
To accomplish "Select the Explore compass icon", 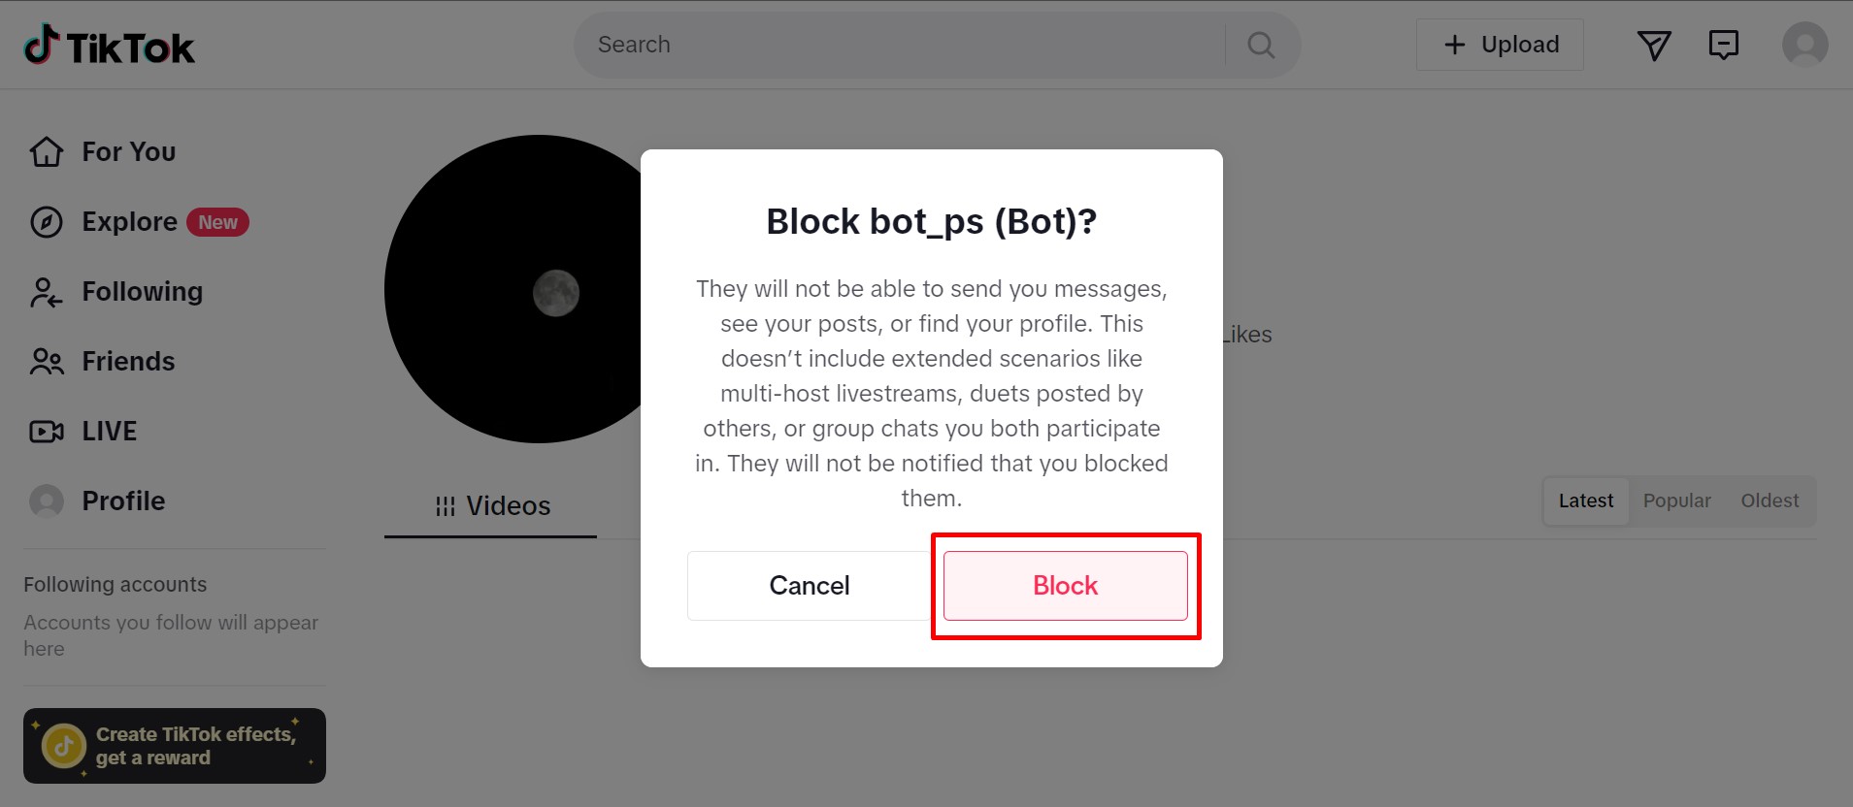I will click(x=46, y=221).
